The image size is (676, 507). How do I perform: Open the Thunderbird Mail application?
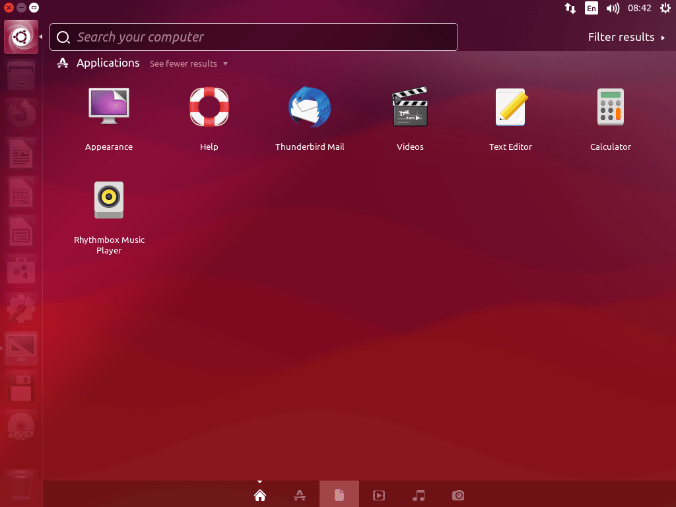point(310,107)
